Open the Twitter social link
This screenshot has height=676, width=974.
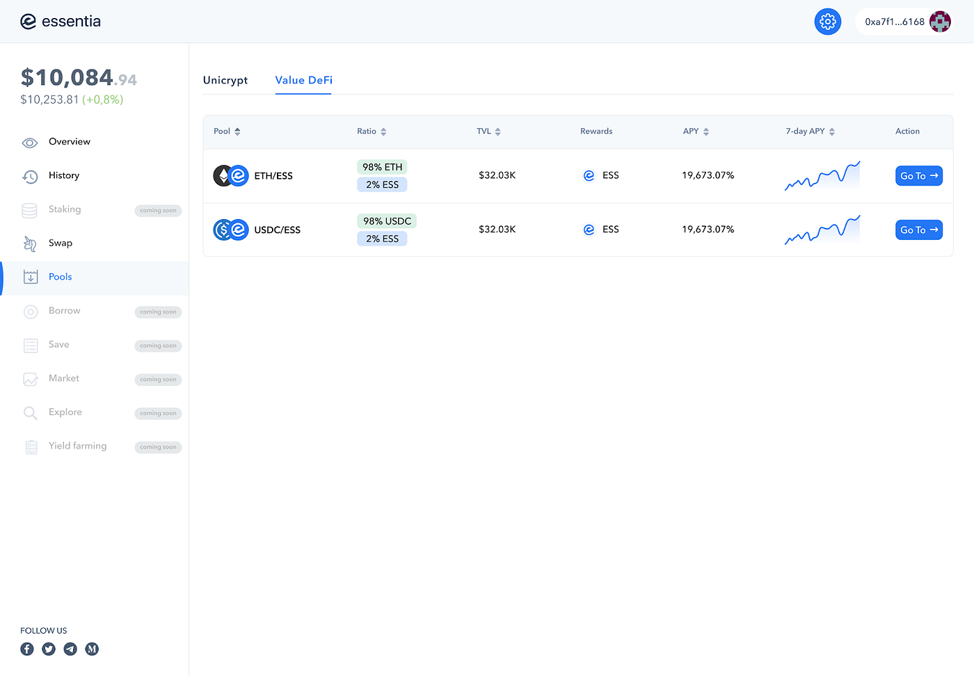tap(49, 649)
